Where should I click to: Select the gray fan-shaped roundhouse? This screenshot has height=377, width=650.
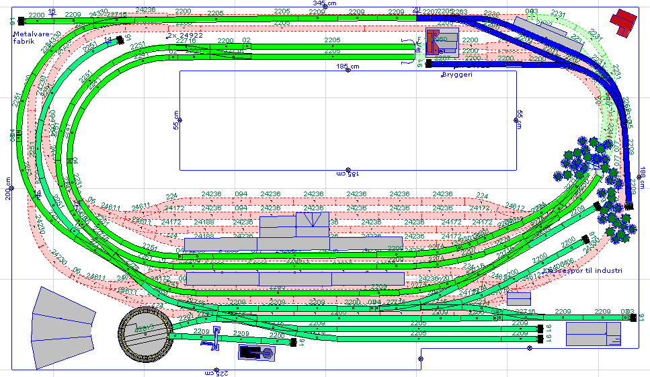point(63,327)
